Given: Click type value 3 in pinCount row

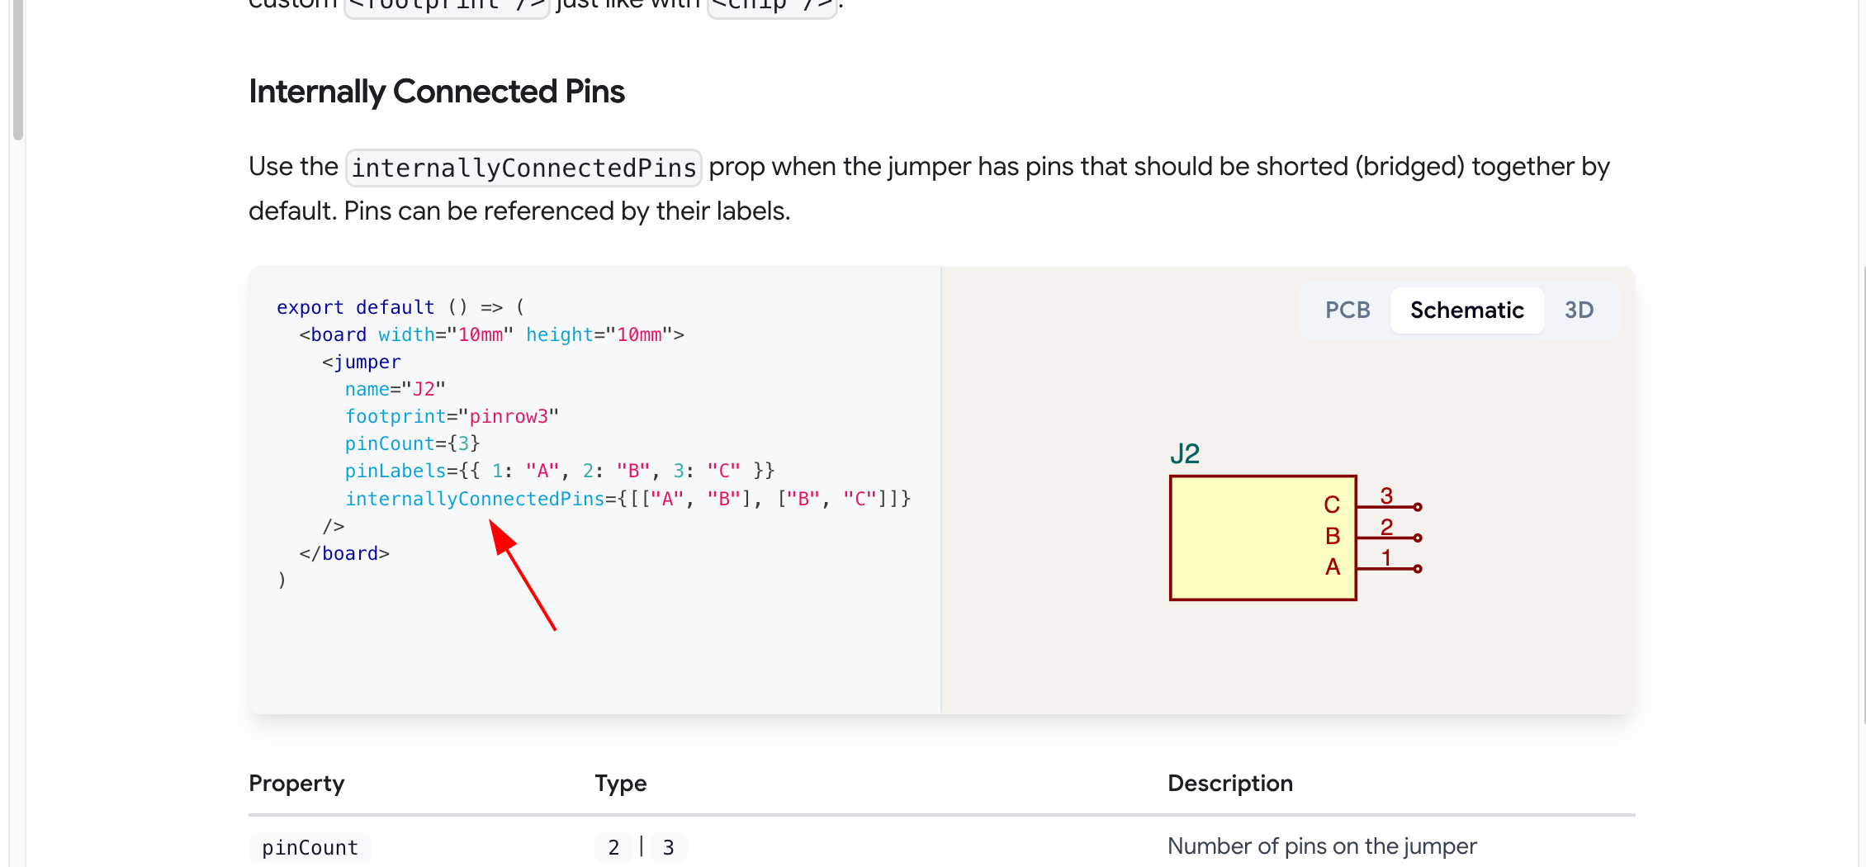Looking at the screenshot, I should point(668,847).
